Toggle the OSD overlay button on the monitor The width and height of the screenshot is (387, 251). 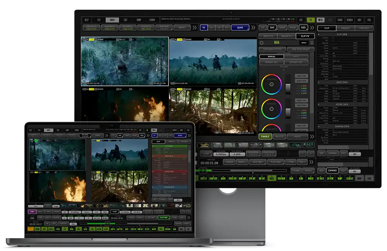coord(303,28)
